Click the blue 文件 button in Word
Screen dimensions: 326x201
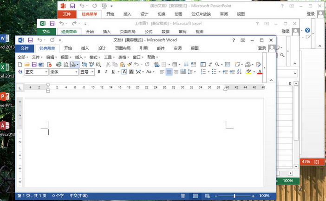(x=25, y=48)
